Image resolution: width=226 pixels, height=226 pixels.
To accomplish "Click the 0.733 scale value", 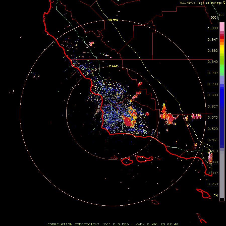I will [213, 84].
